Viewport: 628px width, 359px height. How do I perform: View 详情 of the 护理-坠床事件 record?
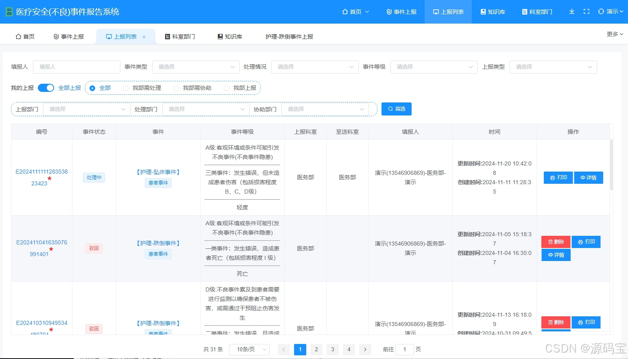pyautogui.click(x=589, y=178)
